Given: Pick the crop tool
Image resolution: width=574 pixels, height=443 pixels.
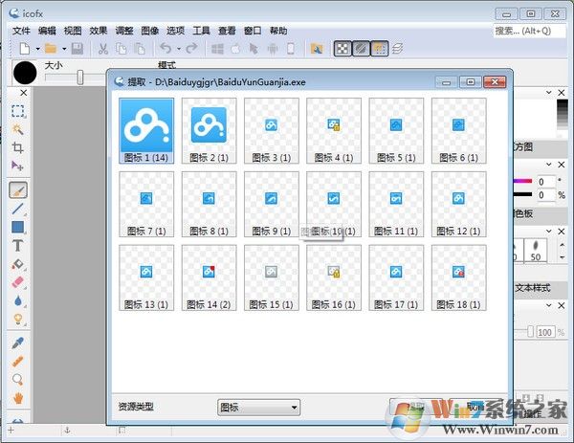Looking at the screenshot, I should (x=17, y=147).
